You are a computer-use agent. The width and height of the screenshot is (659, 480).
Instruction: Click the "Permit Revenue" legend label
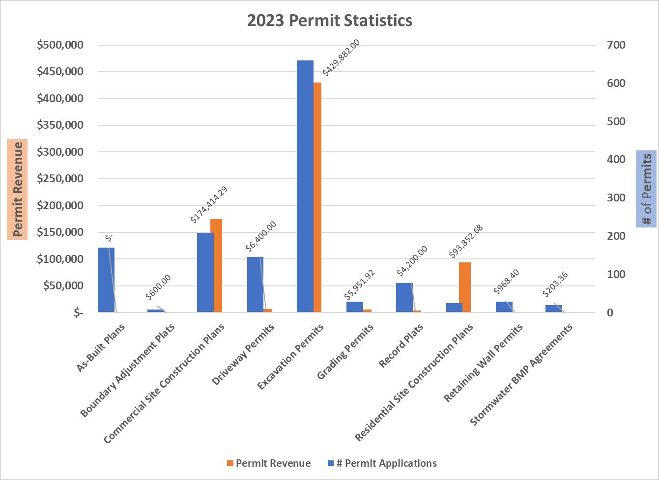tap(273, 463)
